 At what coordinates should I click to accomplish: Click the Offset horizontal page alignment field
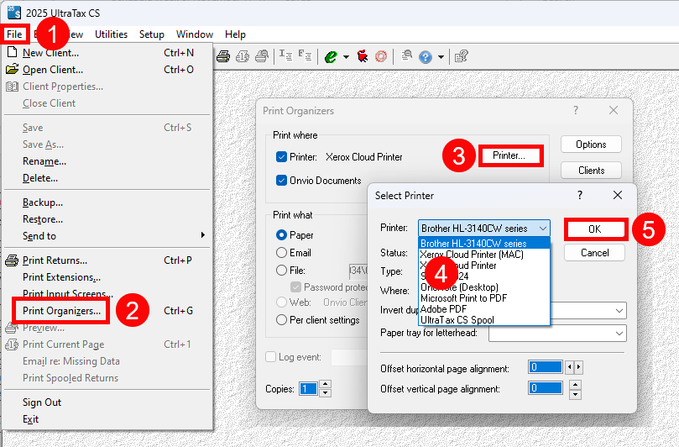(545, 367)
